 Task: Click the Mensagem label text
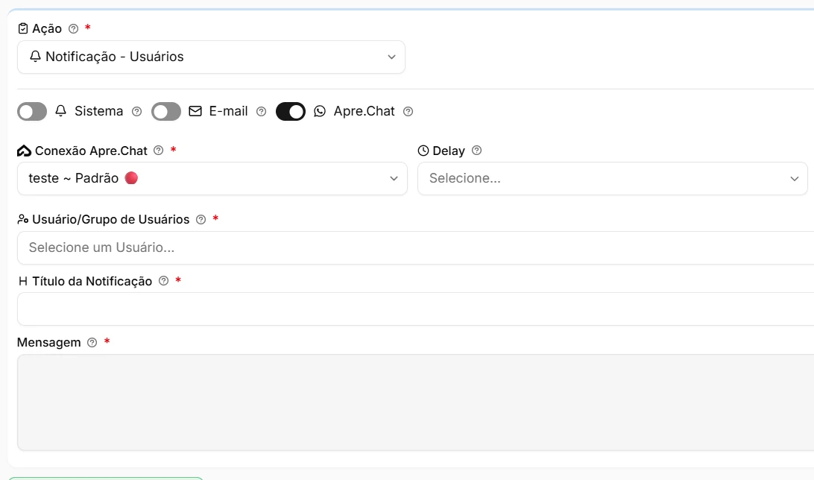48,343
